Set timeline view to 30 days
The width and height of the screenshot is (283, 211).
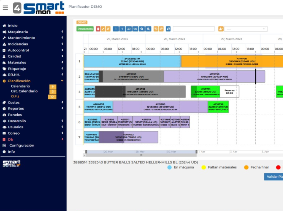coord(129,29)
